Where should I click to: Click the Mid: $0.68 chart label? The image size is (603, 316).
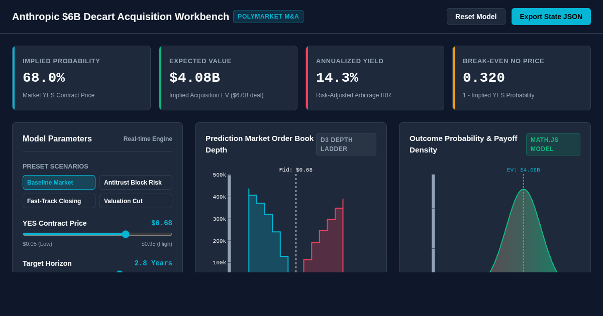click(x=296, y=170)
